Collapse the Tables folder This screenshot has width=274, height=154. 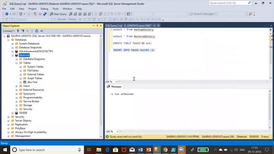[17, 63]
